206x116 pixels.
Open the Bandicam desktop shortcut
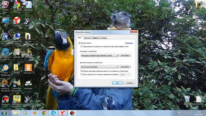tap(5, 100)
